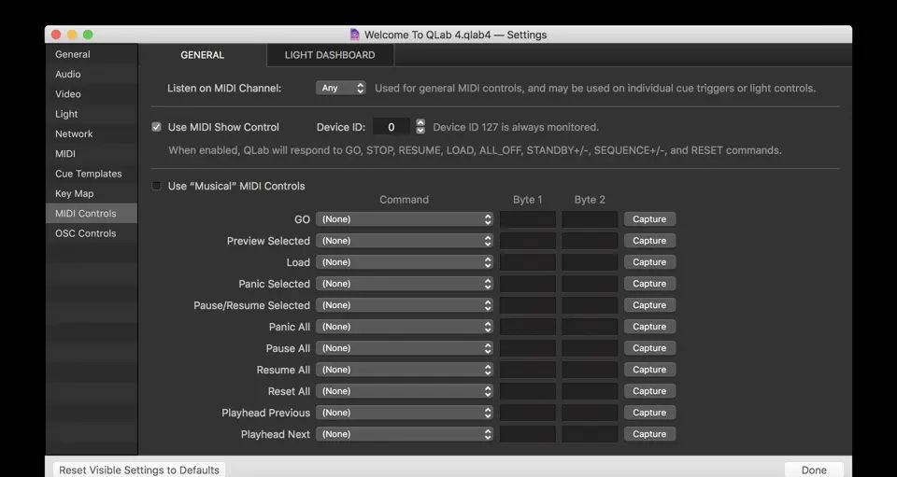Open the GO command dropdown
The height and width of the screenshot is (477, 897).
[x=405, y=219]
